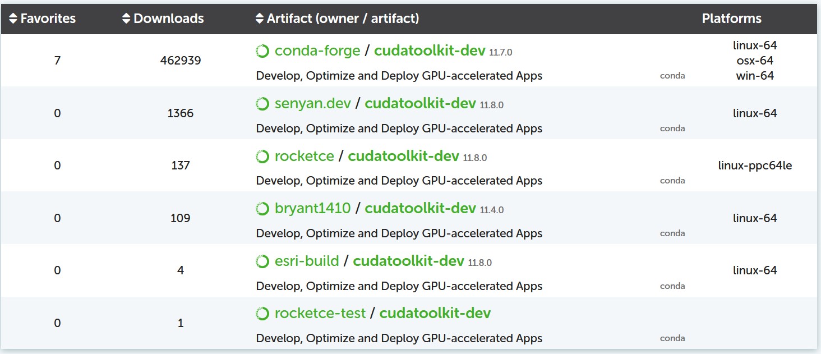The height and width of the screenshot is (354, 821).
Task: Click the Platforms column header
Action: click(x=731, y=19)
